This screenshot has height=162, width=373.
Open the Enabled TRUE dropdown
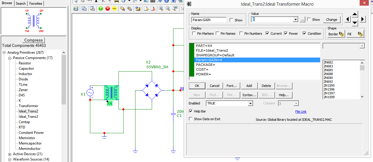click(x=250, y=103)
